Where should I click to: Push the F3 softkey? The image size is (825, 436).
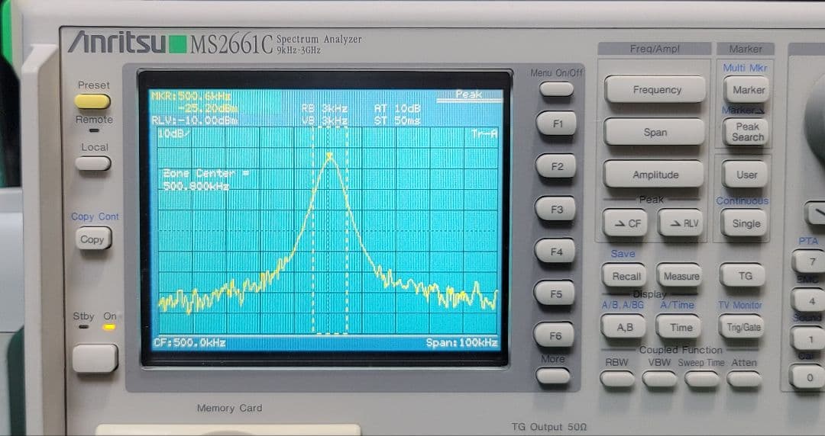(556, 209)
